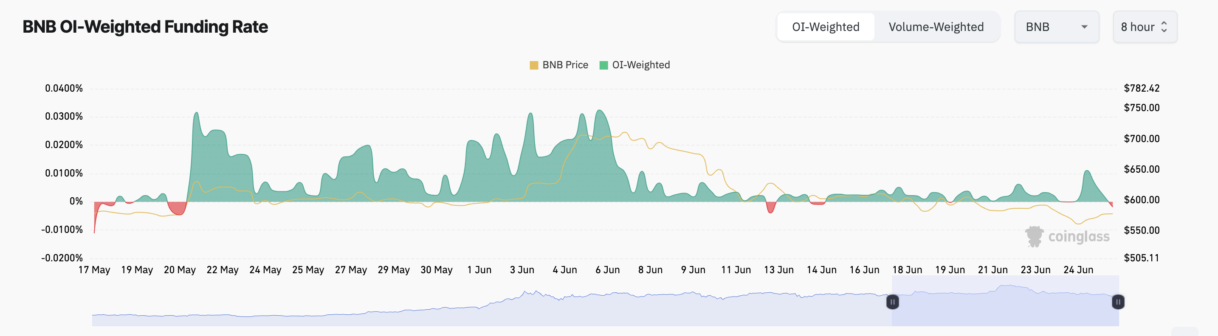Click the 0.0200% funding rate axis label

[x=64, y=145]
